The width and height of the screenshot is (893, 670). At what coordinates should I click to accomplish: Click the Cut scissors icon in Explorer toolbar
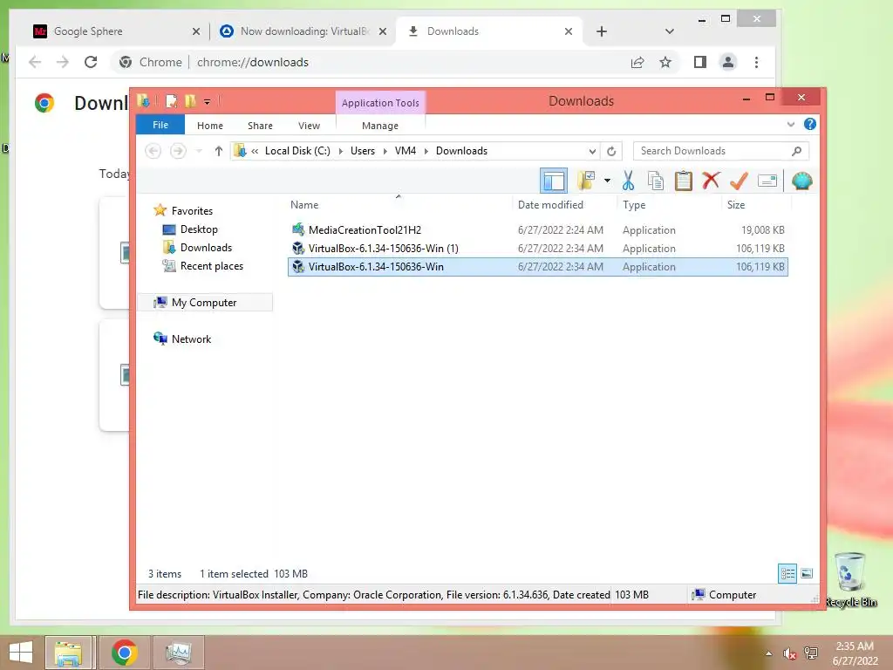click(x=628, y=181)
